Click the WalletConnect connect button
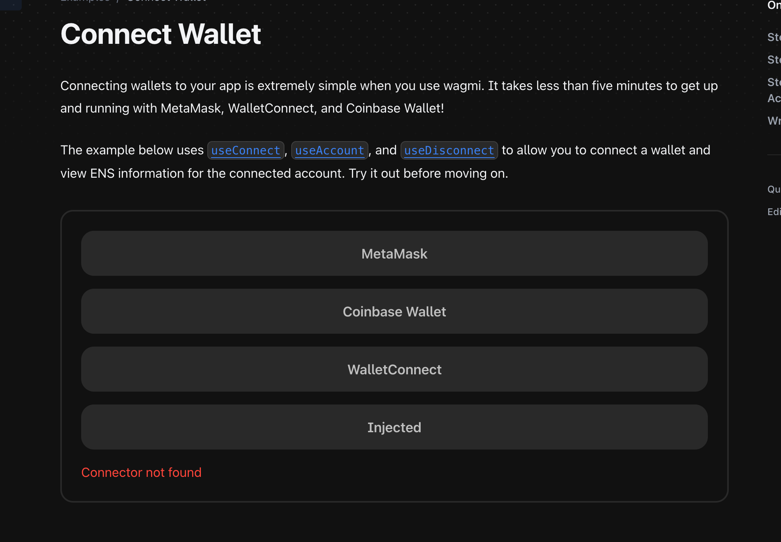 tap(394, 369)
